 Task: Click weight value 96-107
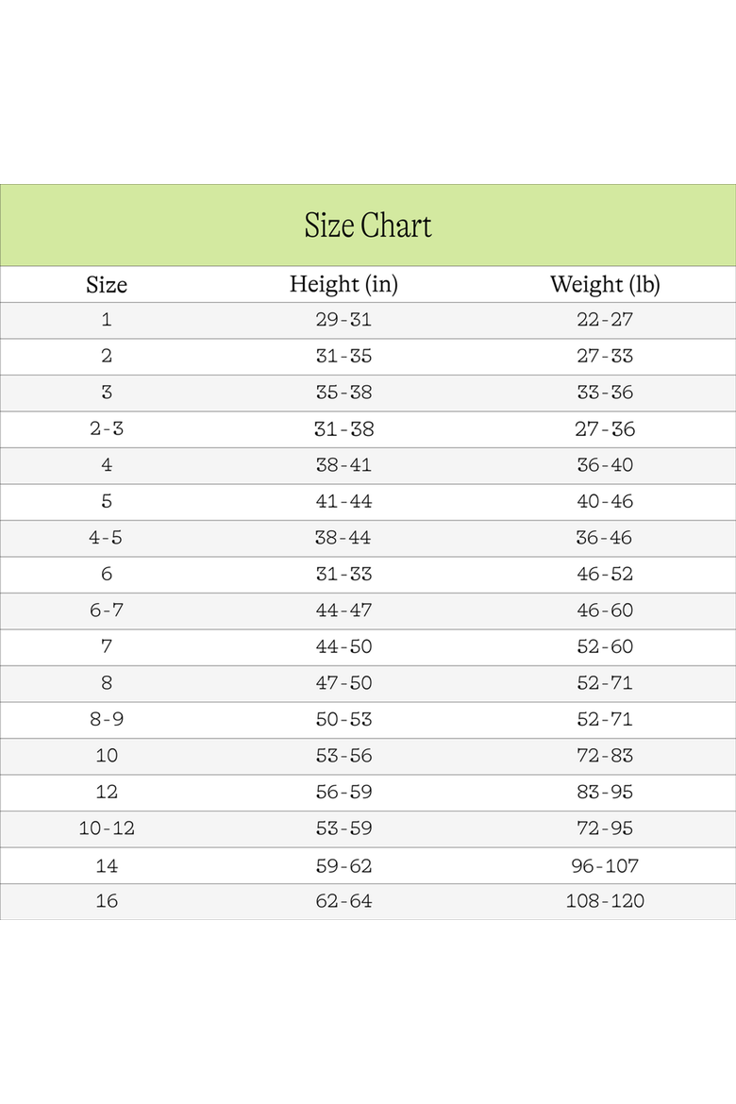[605, 866]
